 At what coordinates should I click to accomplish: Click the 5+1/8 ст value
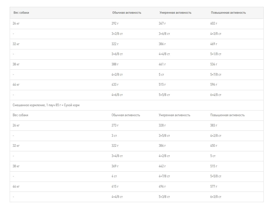(x=216, y=54)
